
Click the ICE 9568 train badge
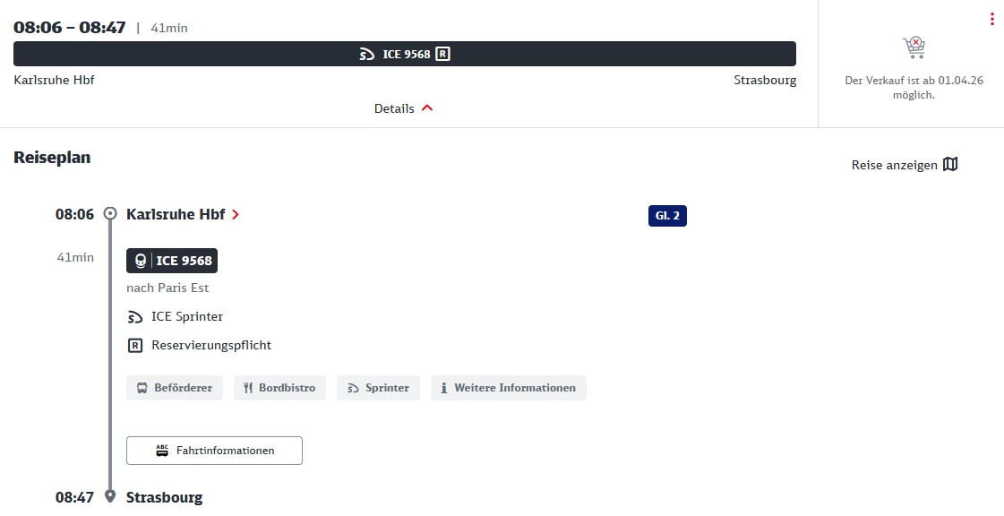point(172,261)
